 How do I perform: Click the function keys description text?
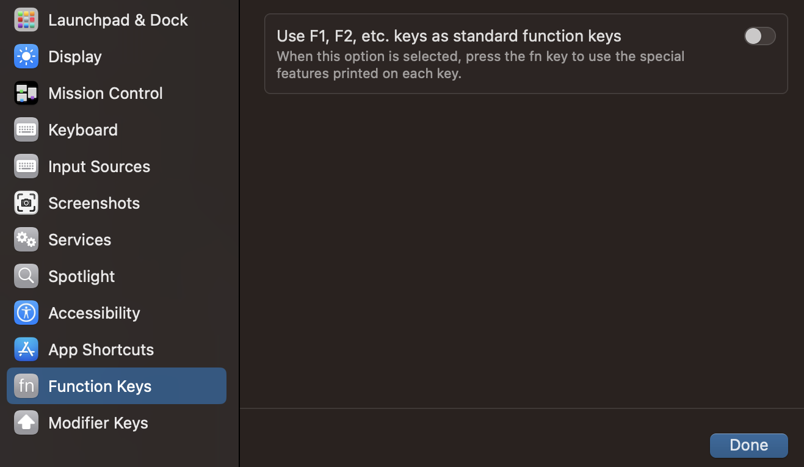pos(480,65)
